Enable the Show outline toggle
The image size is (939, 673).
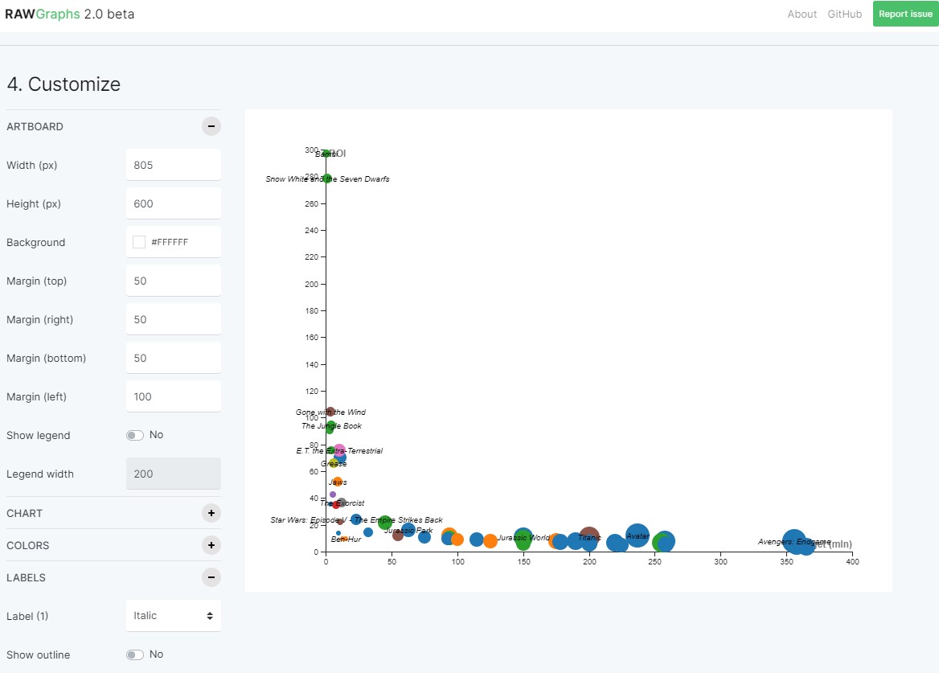pyautogui.click(x=134, y=654)
